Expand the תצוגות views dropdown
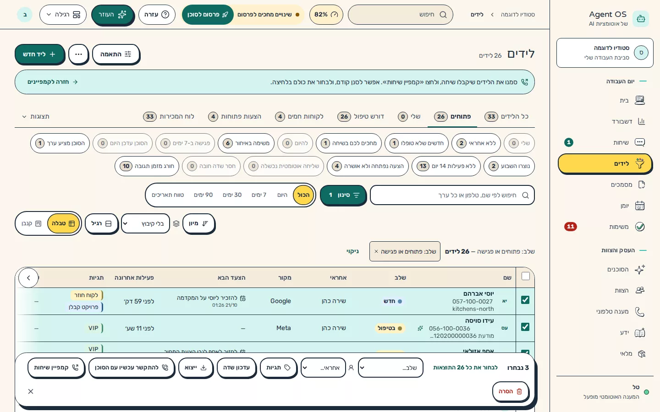The image size is (660, 412). tap(36, 116)
